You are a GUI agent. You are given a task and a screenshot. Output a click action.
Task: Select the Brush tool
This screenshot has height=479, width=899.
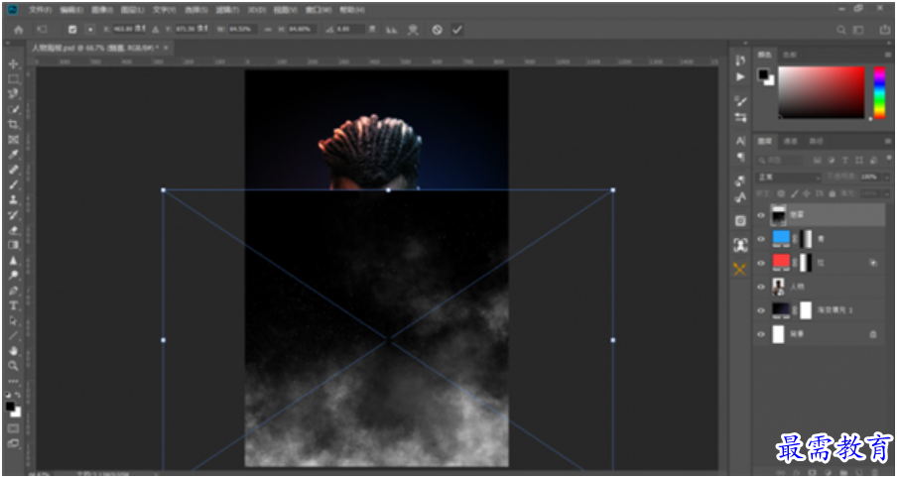(x=13, y=184)
